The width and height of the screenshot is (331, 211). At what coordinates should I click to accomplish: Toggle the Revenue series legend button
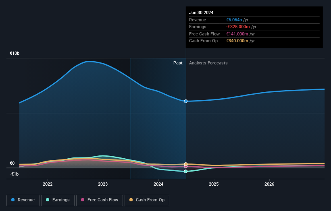coord(23,200)
